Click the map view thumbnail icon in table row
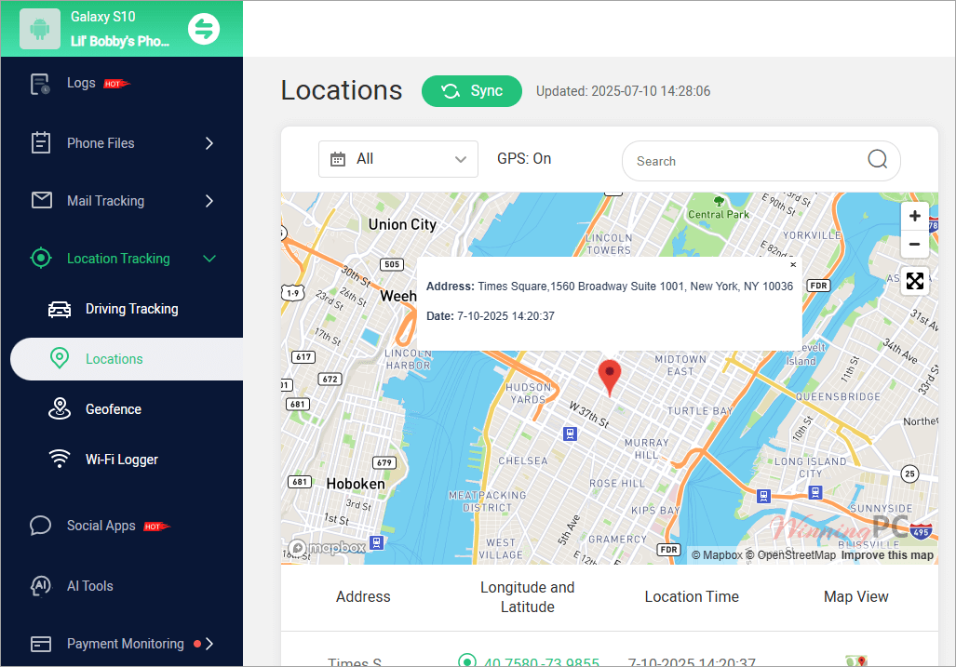Image resolution: width=956 pixels, height=667 pixels. tap(856, 660)
